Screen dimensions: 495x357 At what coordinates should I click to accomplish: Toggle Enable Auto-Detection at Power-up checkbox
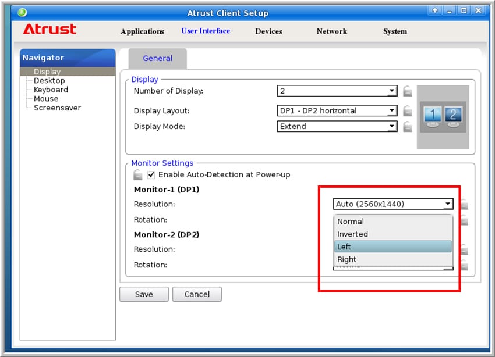tap(151, 175)
